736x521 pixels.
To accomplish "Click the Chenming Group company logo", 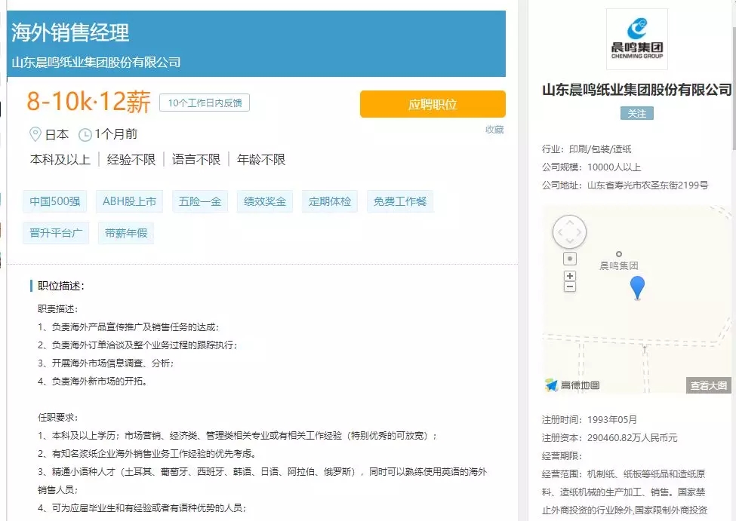I will tap(636, 39).
